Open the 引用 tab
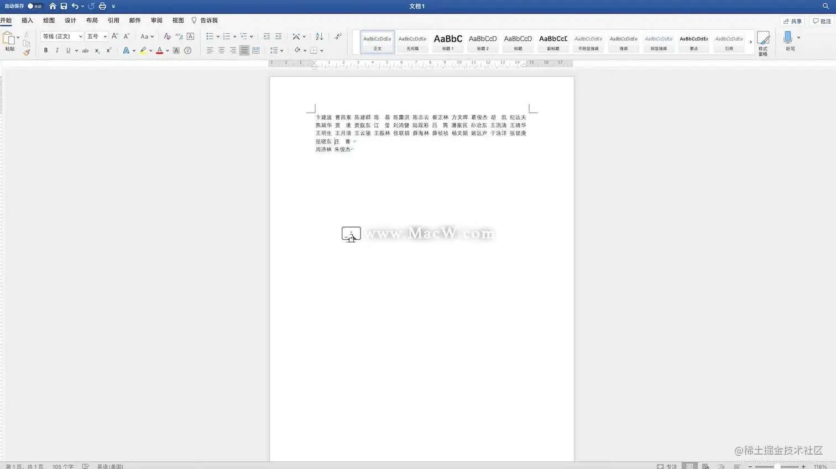The height and width of the screenshot is (469, 836). click(113, 20)
